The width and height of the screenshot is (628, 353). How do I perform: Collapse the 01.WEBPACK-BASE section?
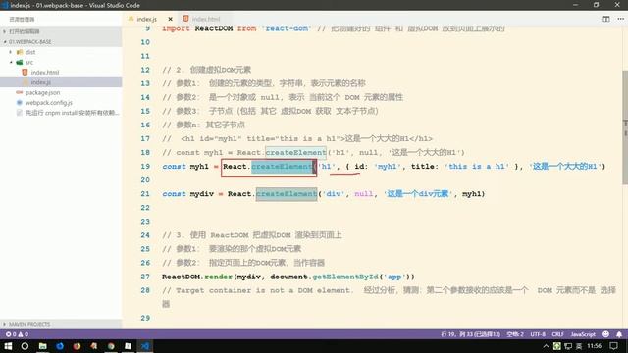[61, 41]
